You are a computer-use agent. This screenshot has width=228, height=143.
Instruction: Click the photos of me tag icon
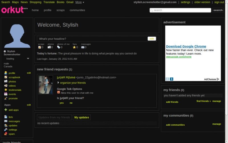coord(59,47)
